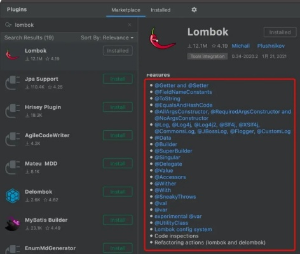The image size is (300, 254).
Task: Open the @Accessors link
Action: (x=170, y=177)
